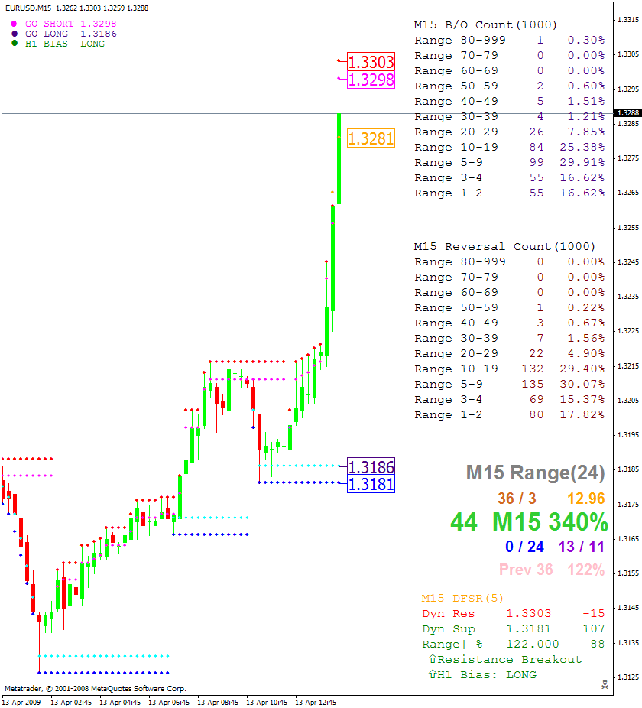
Task: Click the pink Prev 36 122% text
Action: pos(552,570)
